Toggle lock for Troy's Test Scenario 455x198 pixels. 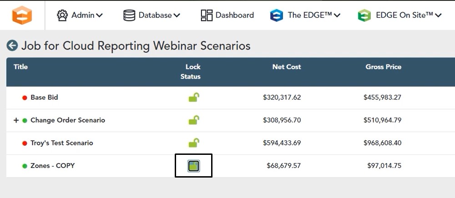pyautogui.click(x=194, y=143)
